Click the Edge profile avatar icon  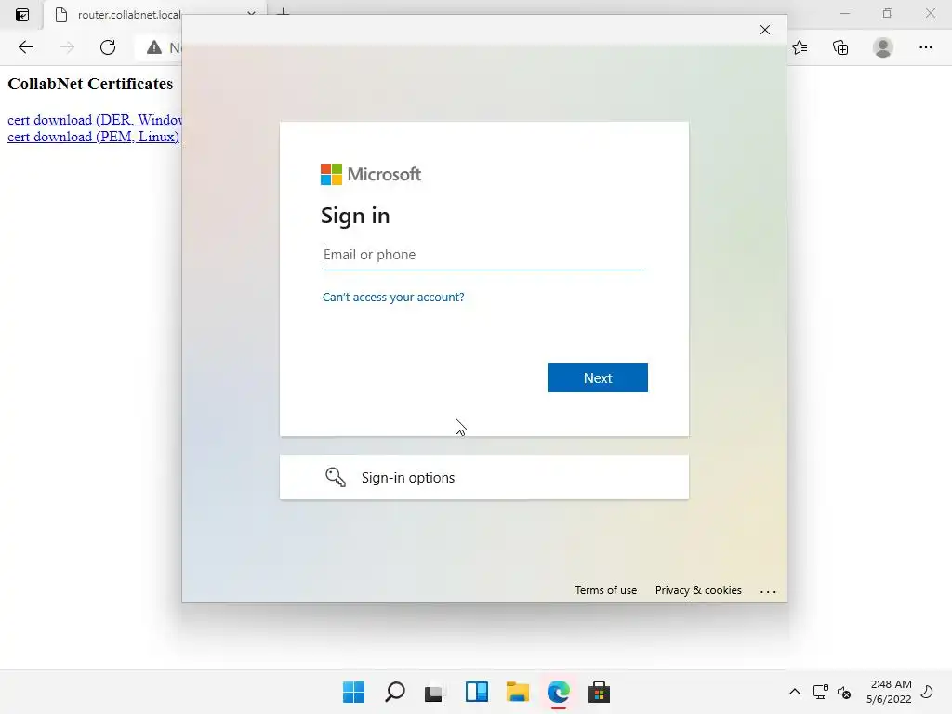pos(883,47)
